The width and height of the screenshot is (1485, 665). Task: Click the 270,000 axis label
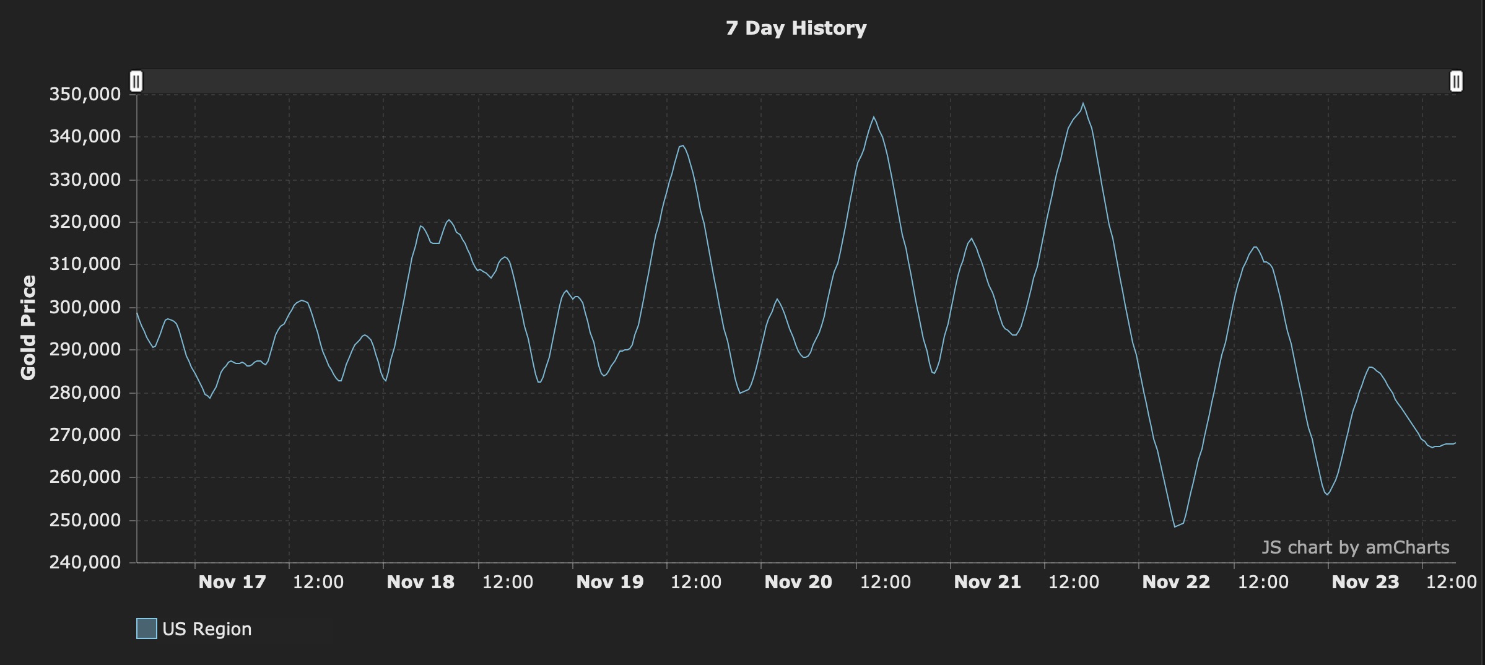click(85, 435)
